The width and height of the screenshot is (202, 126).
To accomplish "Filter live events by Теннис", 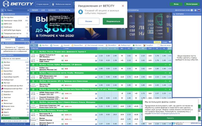I will click(54, 45).
